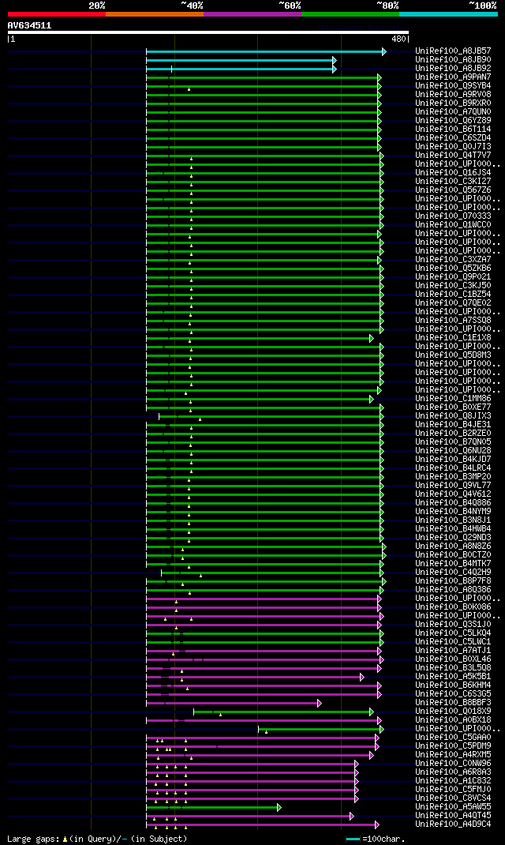This screenshot has height=845, width=505.
Task: Click the query end position label 480
Action: (398, 39)
